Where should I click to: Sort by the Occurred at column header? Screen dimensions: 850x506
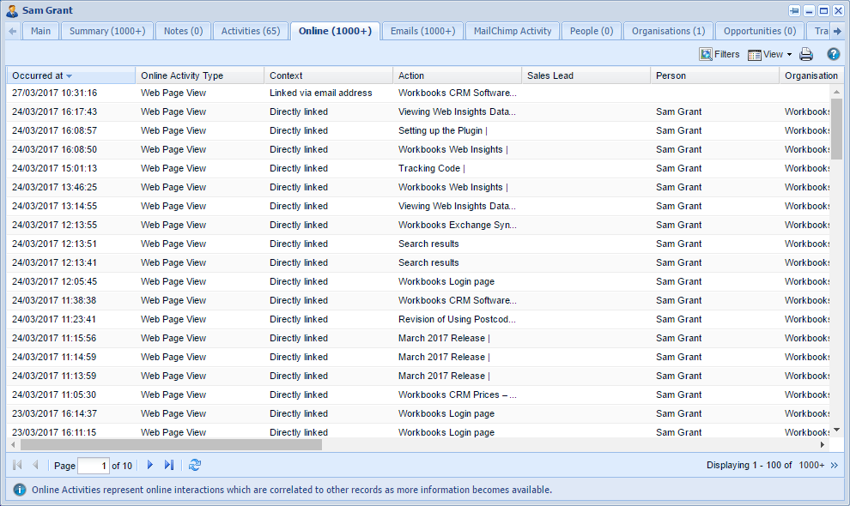(70, 75)
